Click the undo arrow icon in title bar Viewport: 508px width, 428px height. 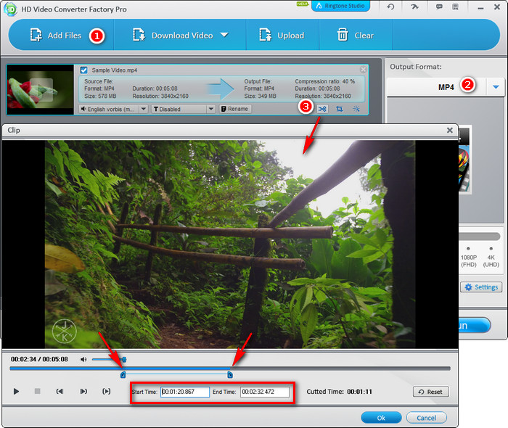coord(390,7)
